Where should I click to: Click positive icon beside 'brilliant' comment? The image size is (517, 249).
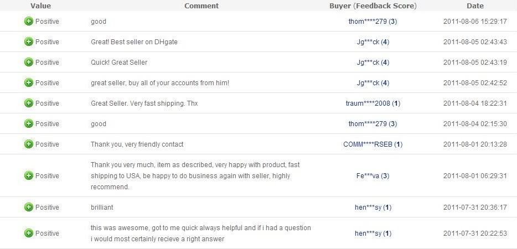coord(29,207)
